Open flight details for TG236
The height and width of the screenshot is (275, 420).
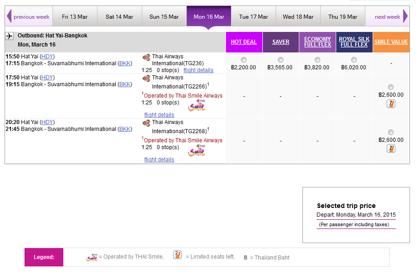198,70
